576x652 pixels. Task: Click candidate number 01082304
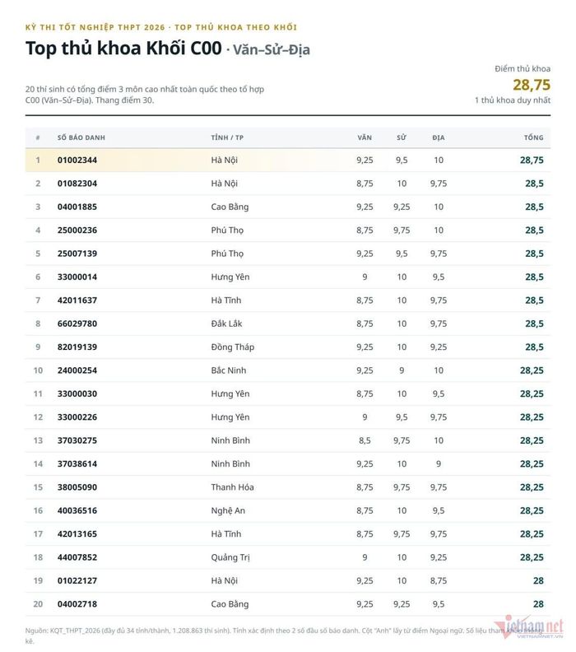(77, 184)
